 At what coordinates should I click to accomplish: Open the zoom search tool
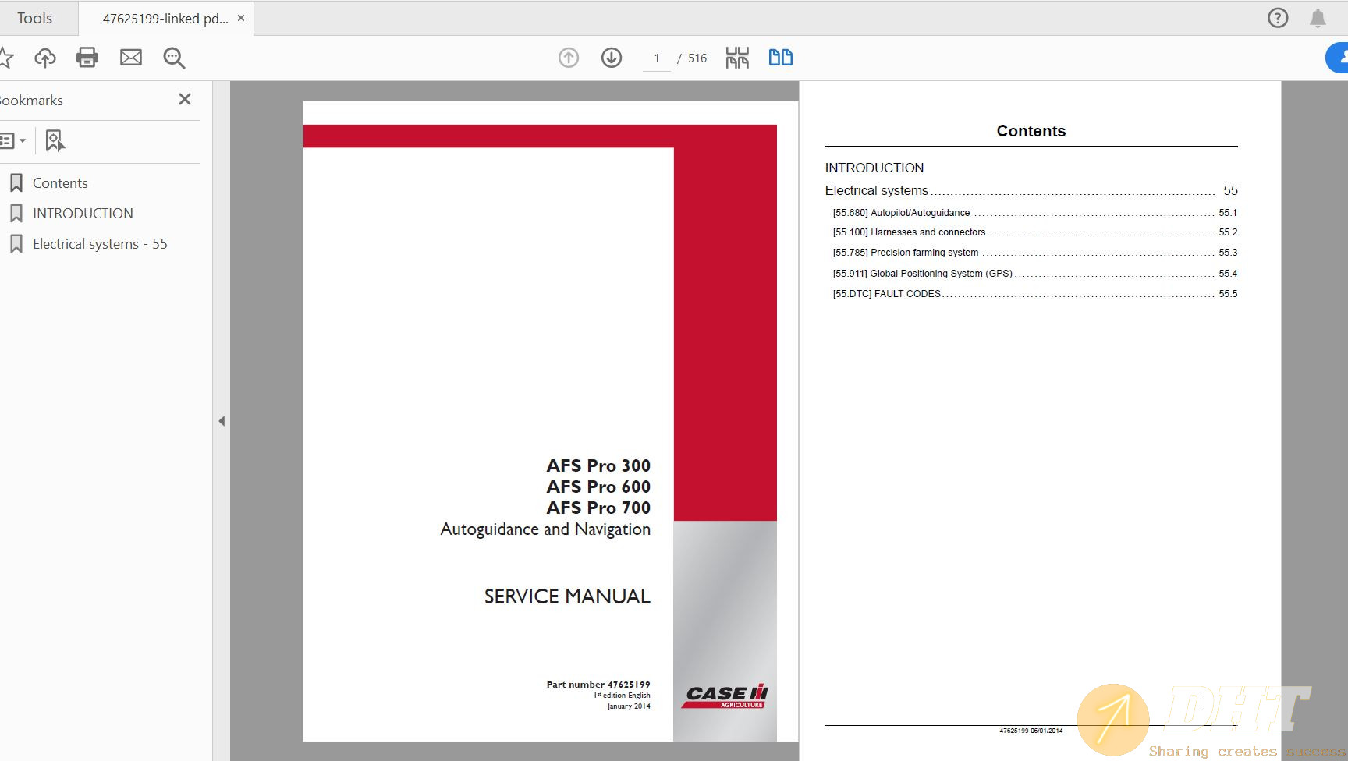(x=174, y=58)
